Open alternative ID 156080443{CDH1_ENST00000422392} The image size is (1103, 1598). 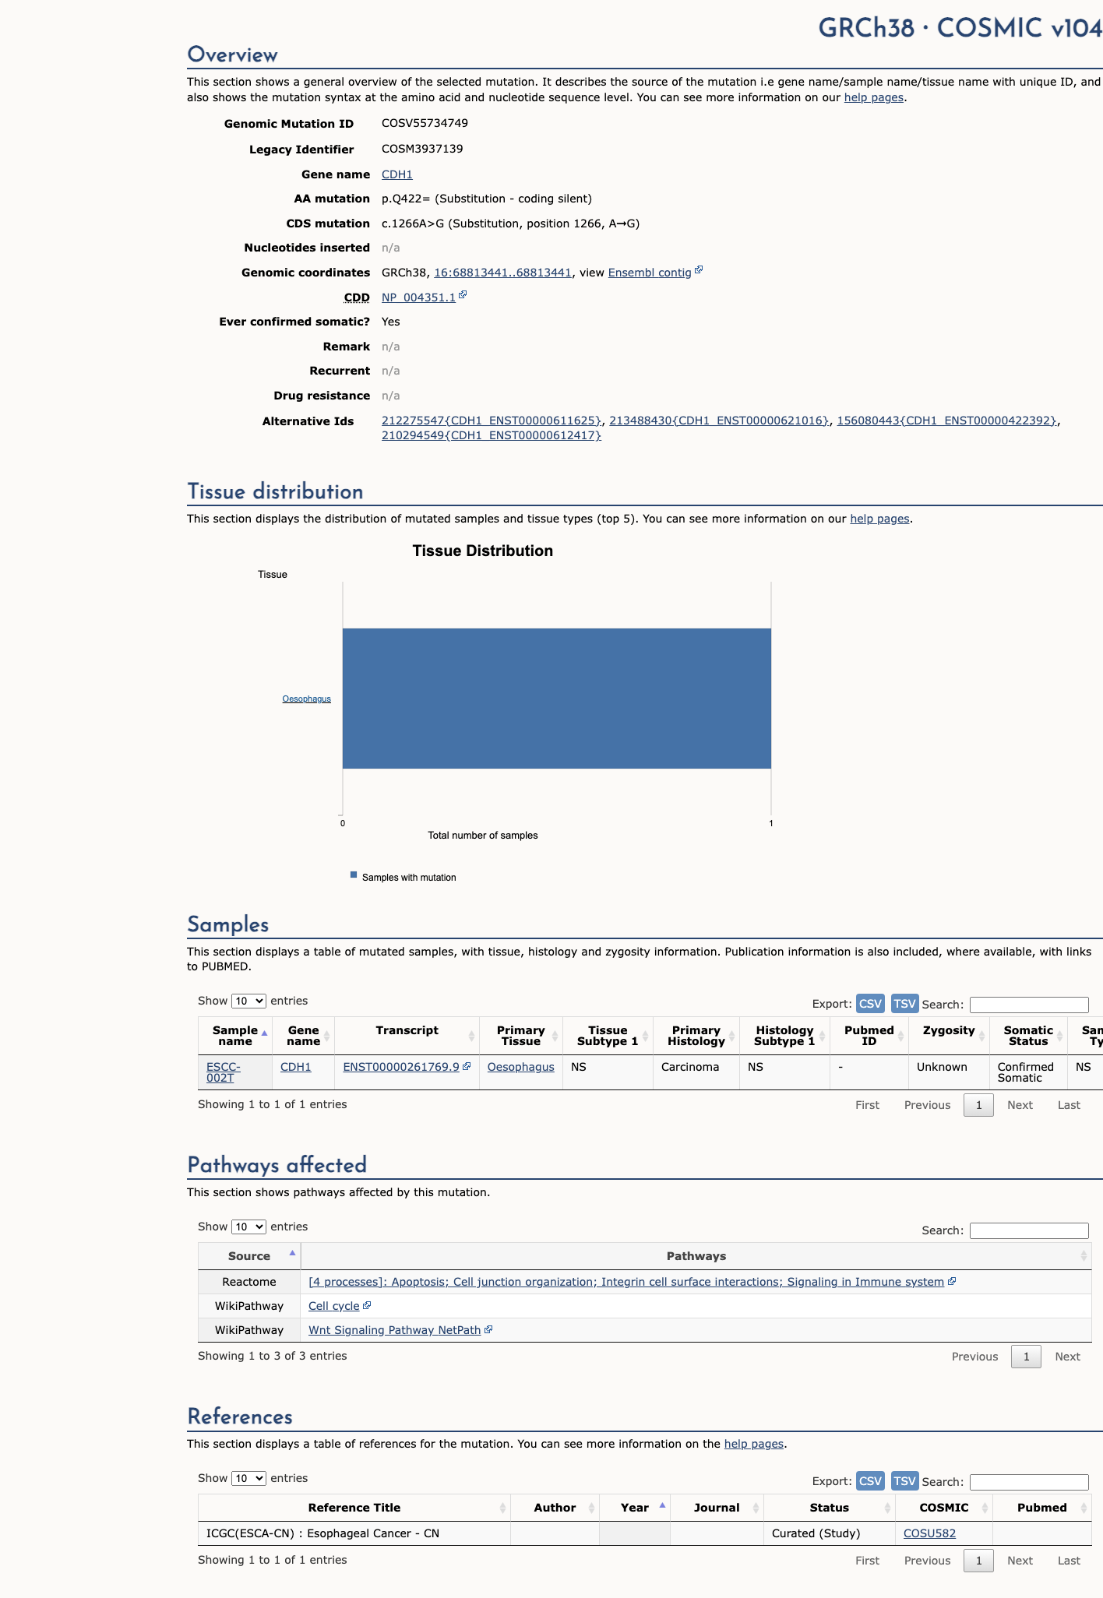[x=947, y=421]
